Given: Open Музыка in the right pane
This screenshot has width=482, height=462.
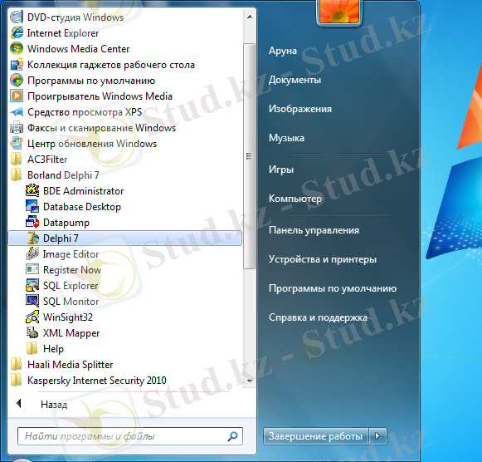Looking at the screenshot, I should click(286, 138).
